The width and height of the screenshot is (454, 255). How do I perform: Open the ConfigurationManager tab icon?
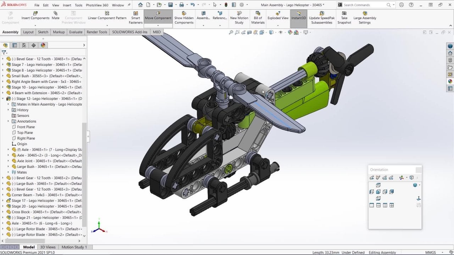click(24, 45)
